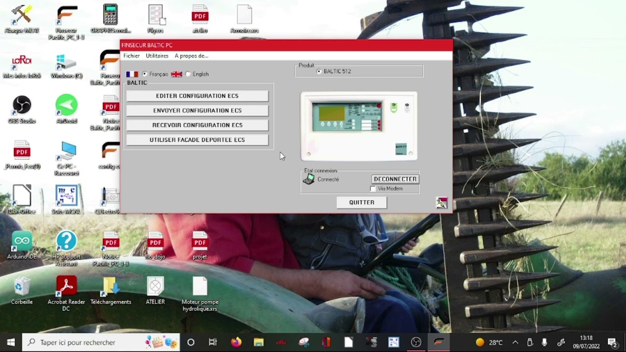The width and height of the screenshot is (626, 352).
Task: Open the Utilitaires menu
Action: click(157, 56)
